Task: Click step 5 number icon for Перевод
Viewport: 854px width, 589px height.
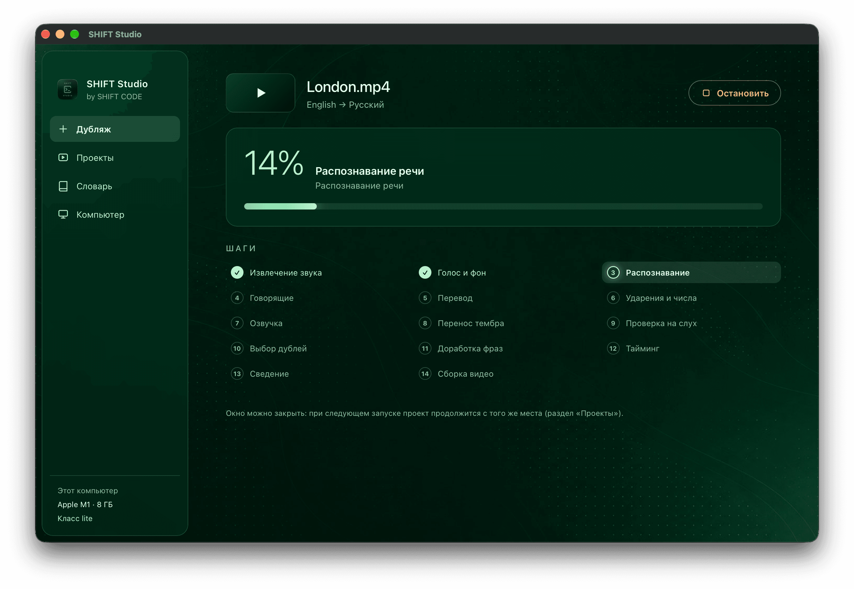Action: [x=425, y=298]
